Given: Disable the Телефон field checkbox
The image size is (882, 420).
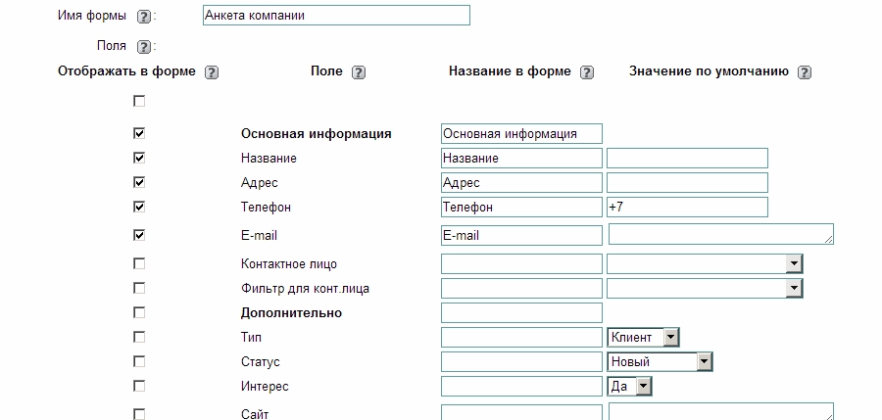Looking at the screenshot, I should click(x=139, y=207).
